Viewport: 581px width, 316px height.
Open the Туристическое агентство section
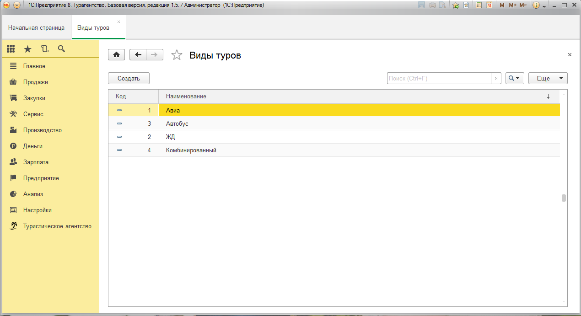click(x=57, y=226)
